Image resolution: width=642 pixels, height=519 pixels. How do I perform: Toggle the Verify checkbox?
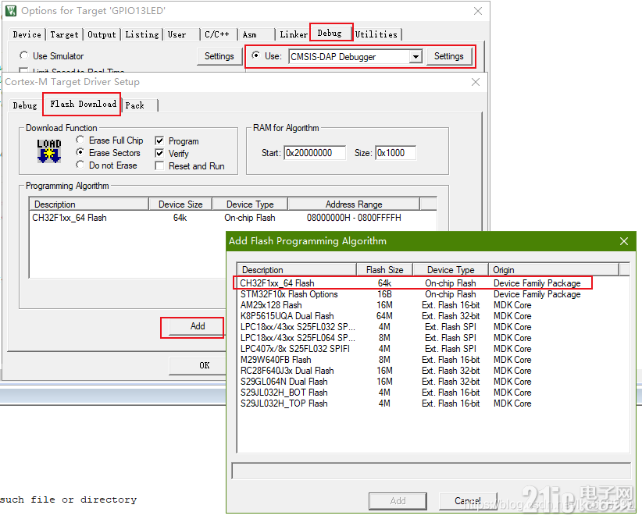click(159, 154)
